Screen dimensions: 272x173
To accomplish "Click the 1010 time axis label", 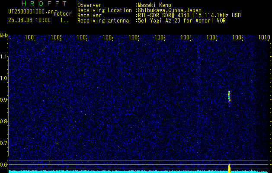I will 264,37.
